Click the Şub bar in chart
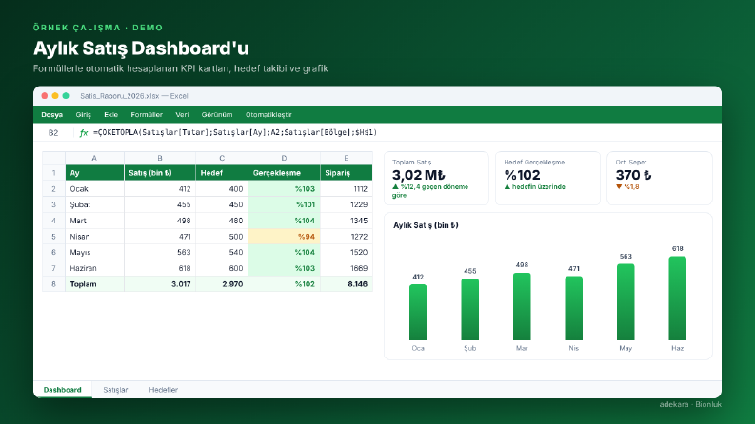 (470, 310)
